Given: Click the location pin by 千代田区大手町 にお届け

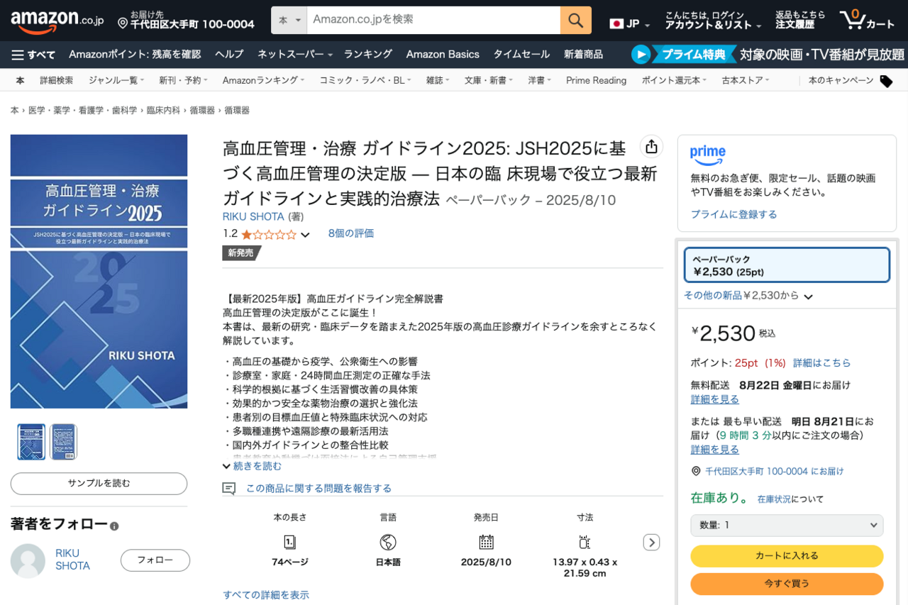Looking at the screenshot, I should coord(696,471).
